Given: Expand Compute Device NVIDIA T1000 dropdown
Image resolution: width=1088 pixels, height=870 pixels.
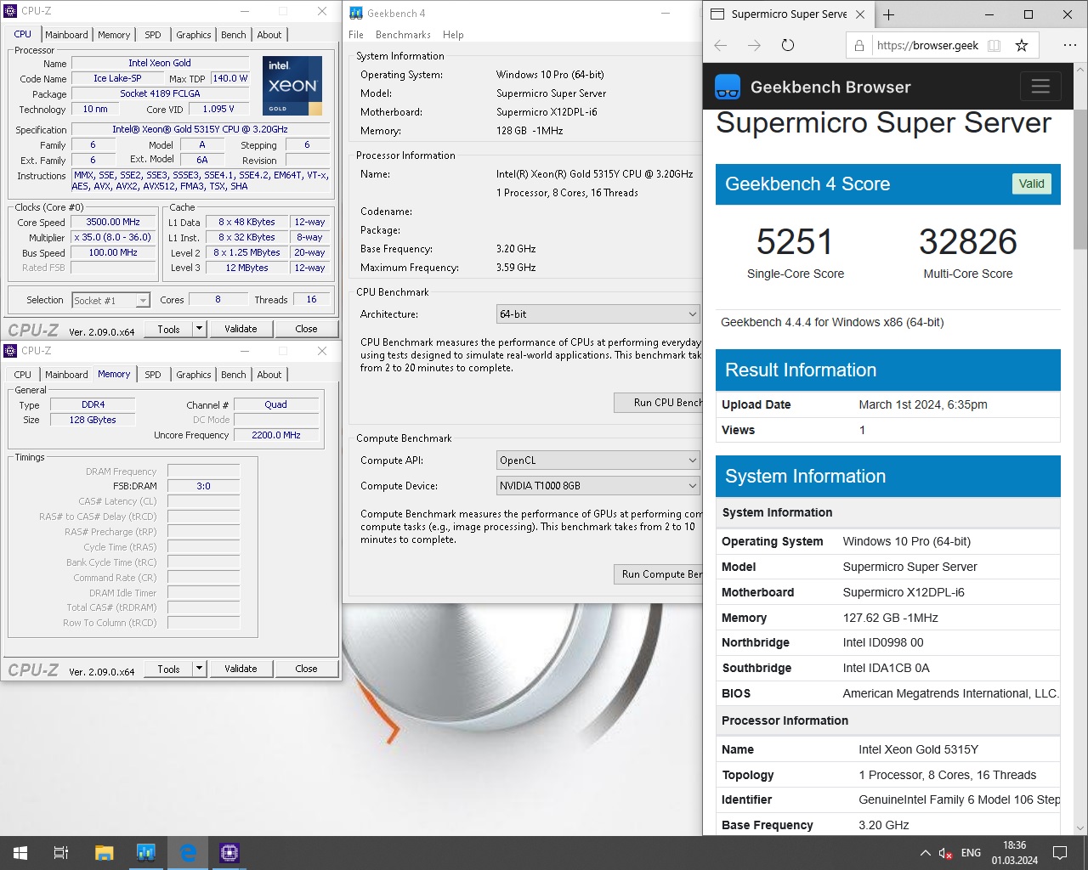Looking at the screenshot, I should [x=598, y=486].
